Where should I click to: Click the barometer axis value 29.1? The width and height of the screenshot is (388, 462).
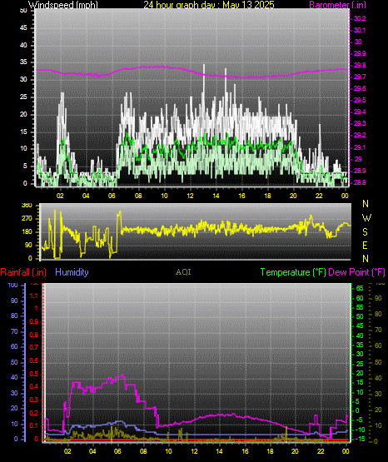pos(360,147)
